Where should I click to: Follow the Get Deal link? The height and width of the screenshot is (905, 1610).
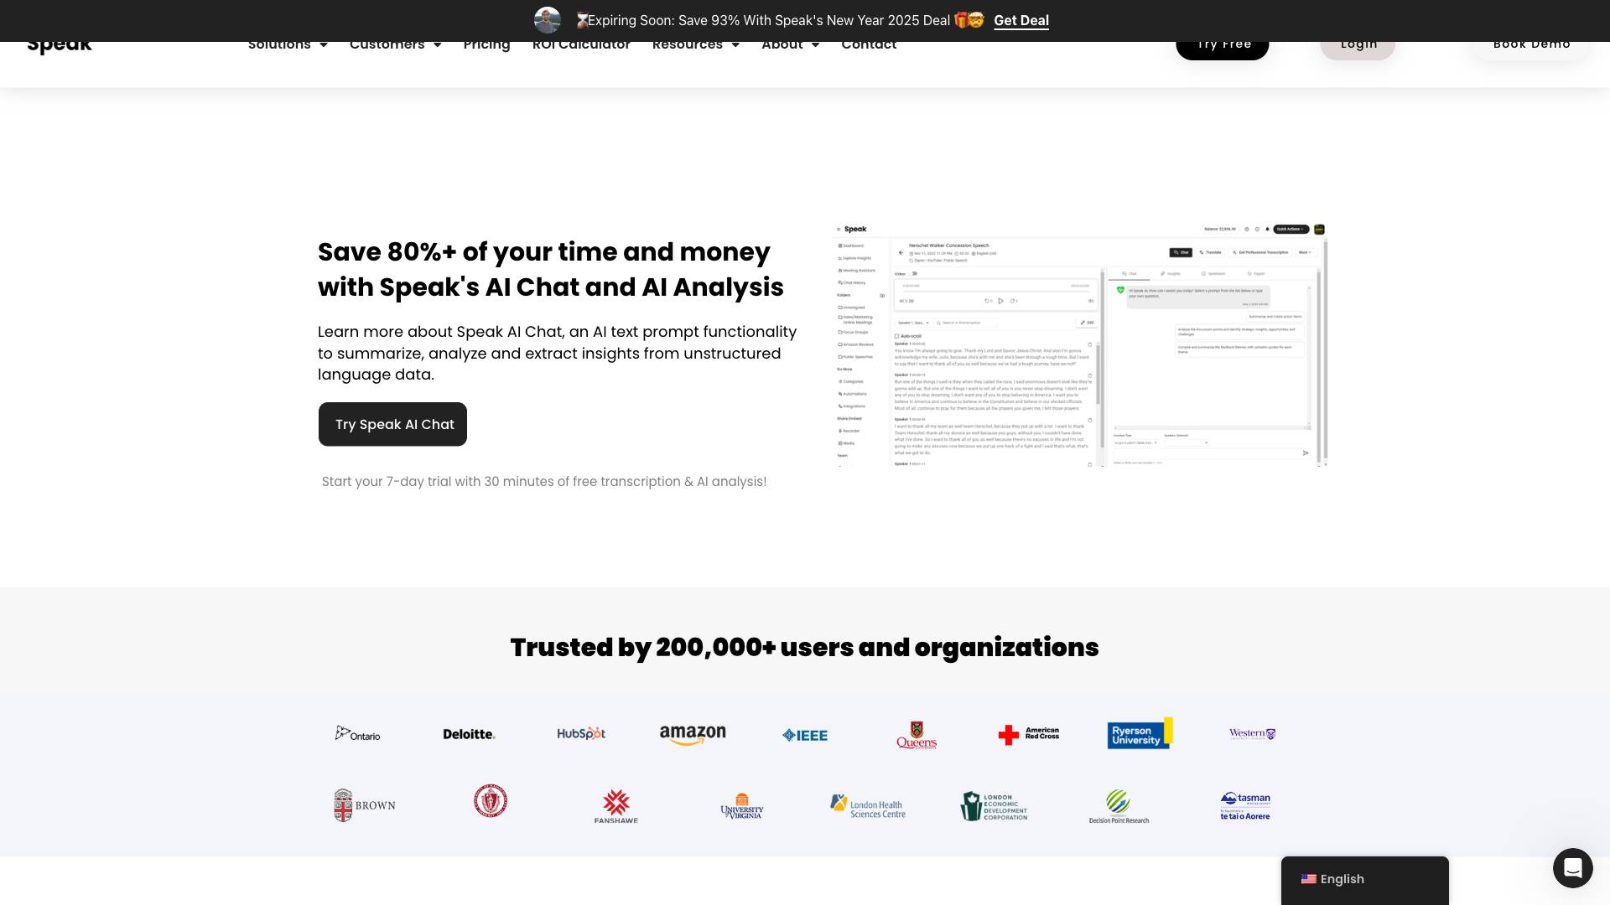pos(1021,20)
